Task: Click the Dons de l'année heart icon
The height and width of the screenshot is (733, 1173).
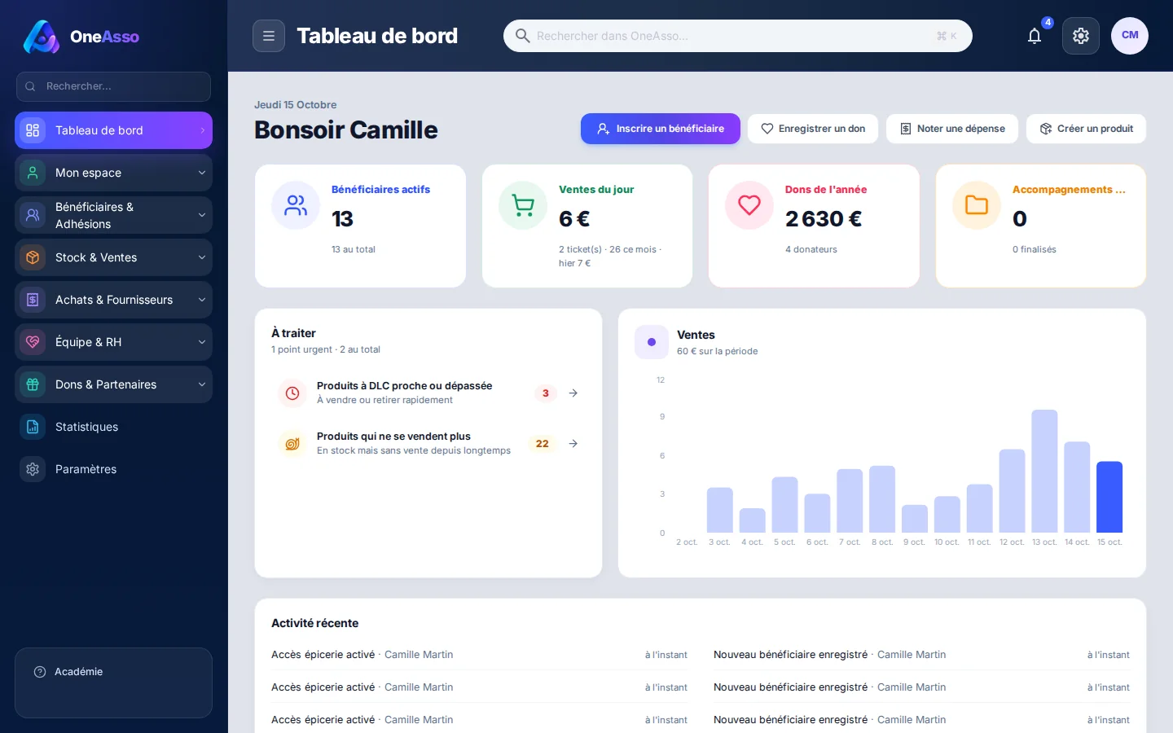Action: pyautogui.click(x=749, y=205)
